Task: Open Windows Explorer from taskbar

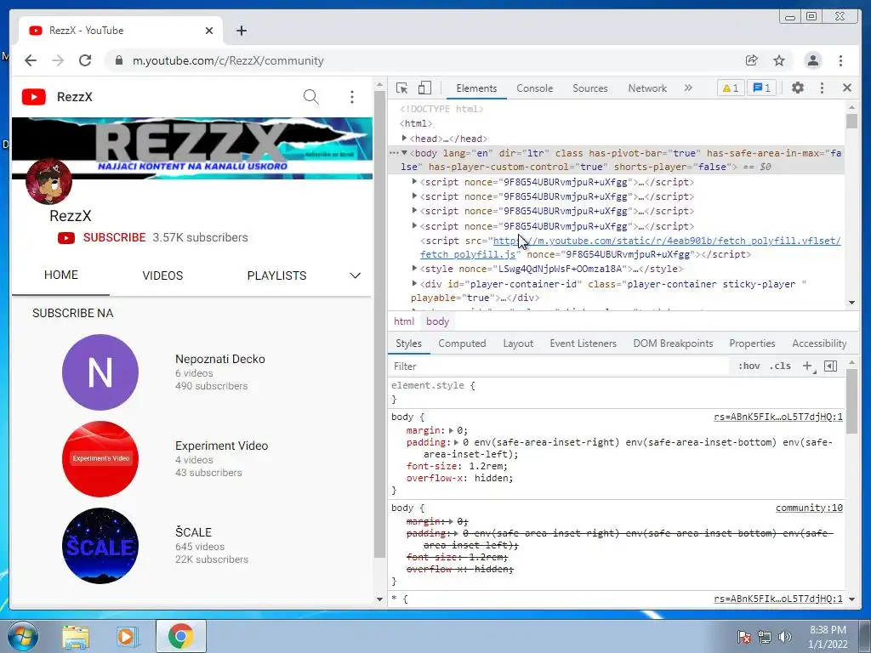Action: [x=76, y=637]
